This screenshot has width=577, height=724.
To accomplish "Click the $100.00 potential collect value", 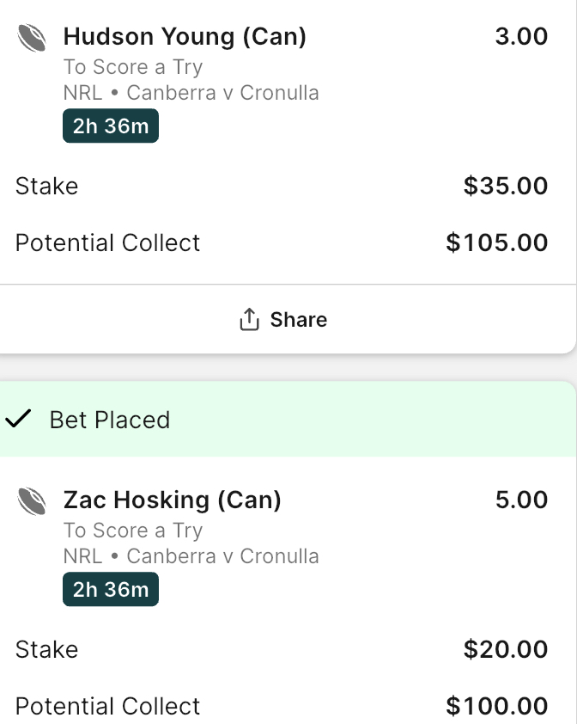I will coord(497,707).
